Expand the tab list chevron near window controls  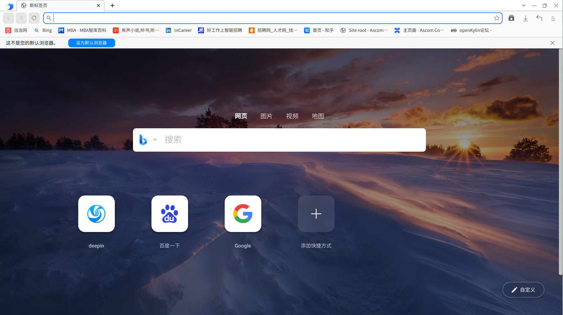pyautogui.click(x=523, y=5)
